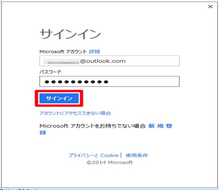
Task: Open the 使用条件 terms link
Action: (x=137, y=155)
